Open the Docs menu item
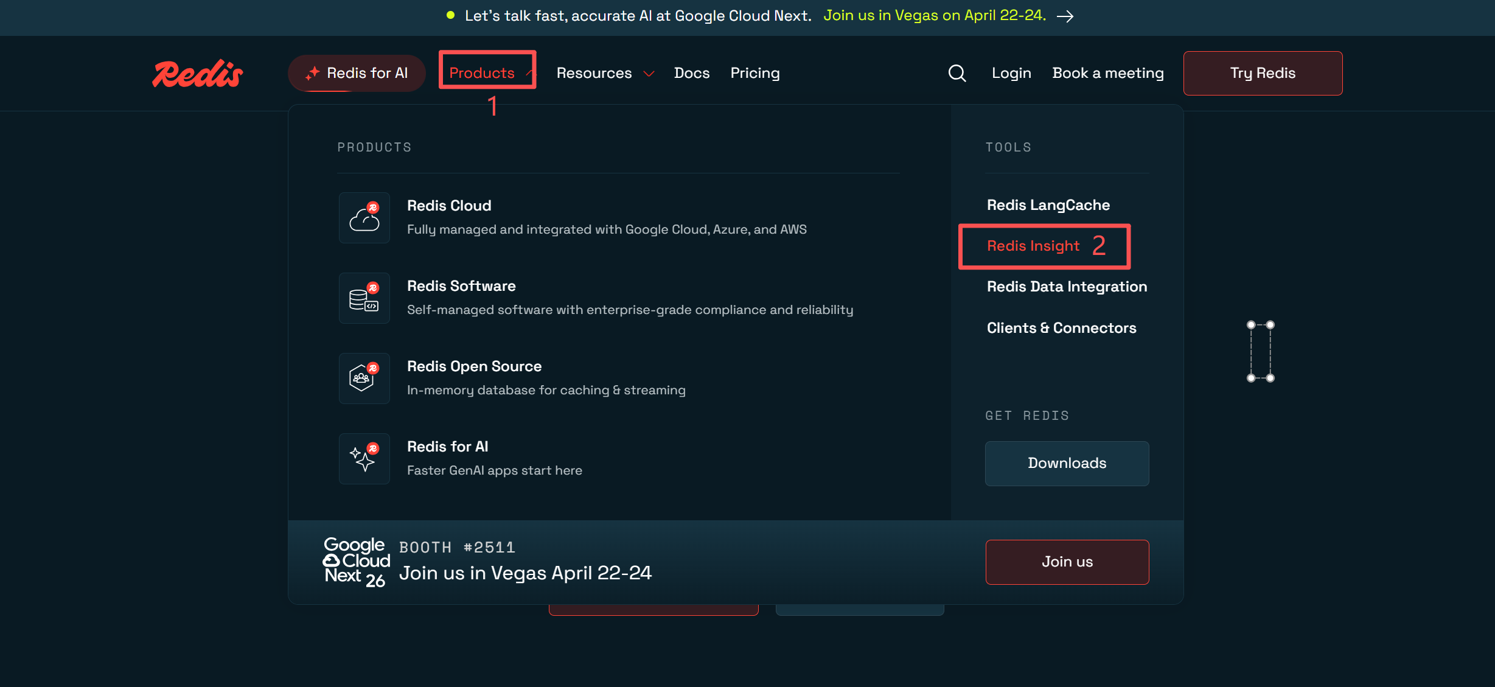This screenshot has height=687, width=1495. (692, 73)
